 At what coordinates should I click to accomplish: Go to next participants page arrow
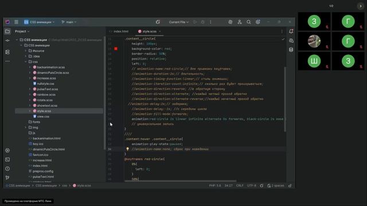[361, 6]
